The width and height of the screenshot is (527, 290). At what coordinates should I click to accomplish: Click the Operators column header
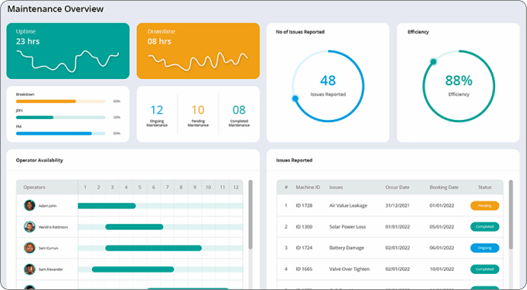tap(34, 188)
